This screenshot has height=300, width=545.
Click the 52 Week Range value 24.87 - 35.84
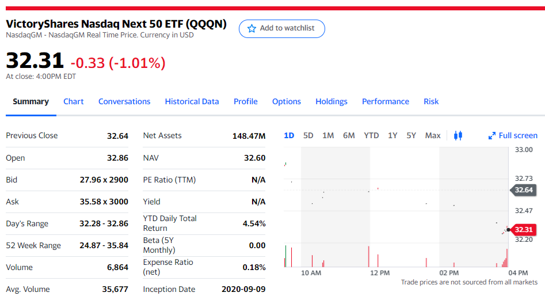coord(104,245)
